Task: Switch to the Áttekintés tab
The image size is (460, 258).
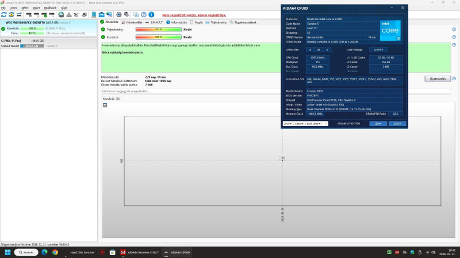Action: pyautogui.click(x=109, y=22)
